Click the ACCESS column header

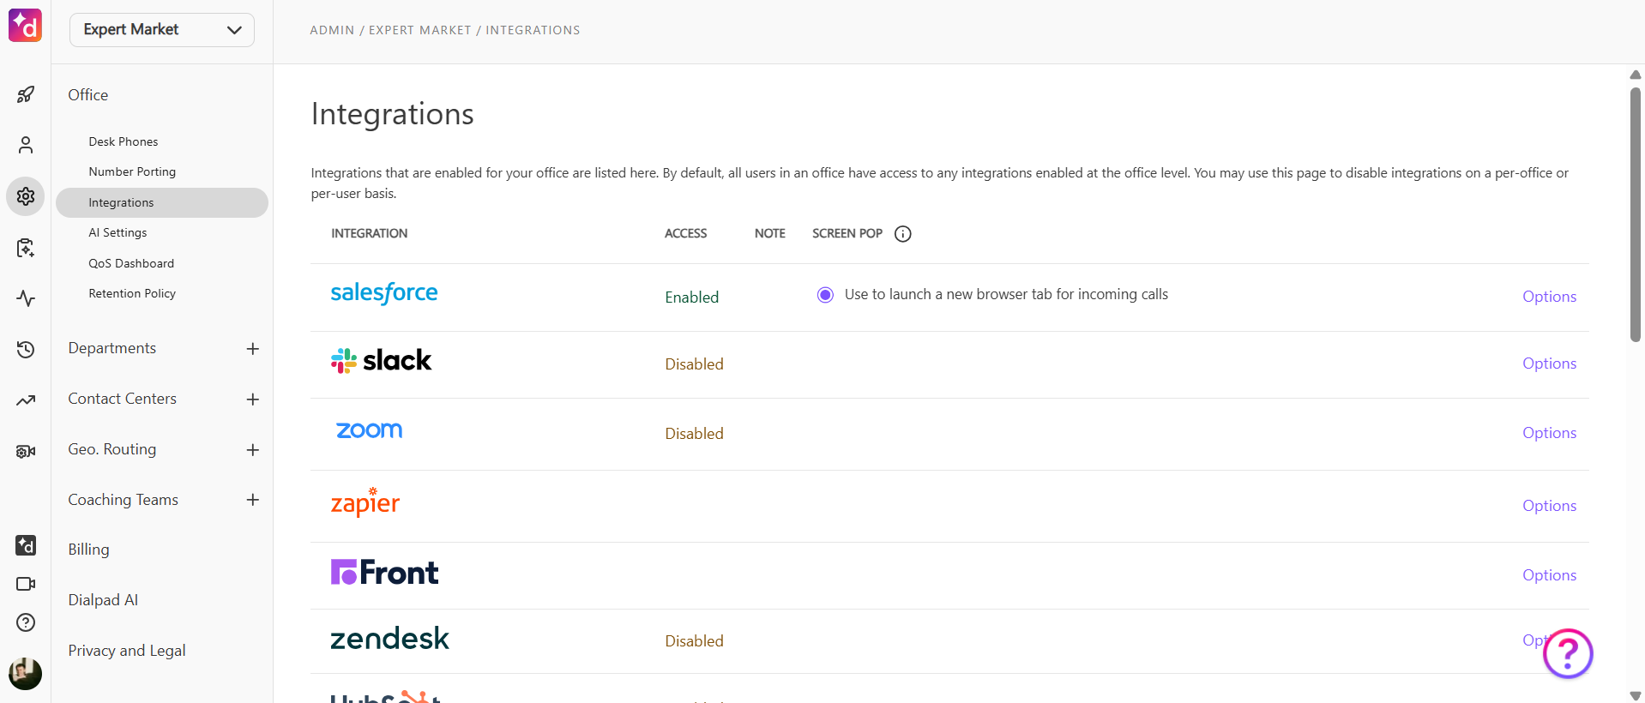pyautogui.click(x=686, y=233)
